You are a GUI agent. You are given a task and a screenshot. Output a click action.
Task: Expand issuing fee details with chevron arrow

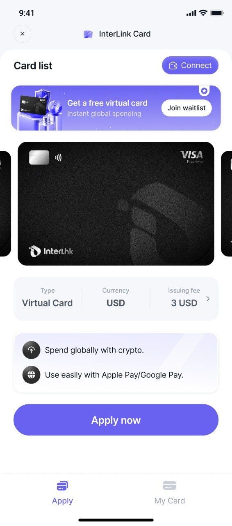pos(208,299)
